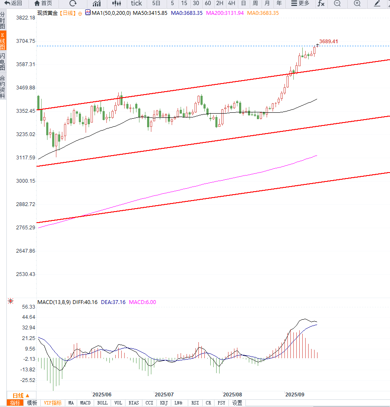Expand the 日线 period selector arrow
Image resolution: width=390 pixels, height=407 pixels.
[x=28, y=395]
